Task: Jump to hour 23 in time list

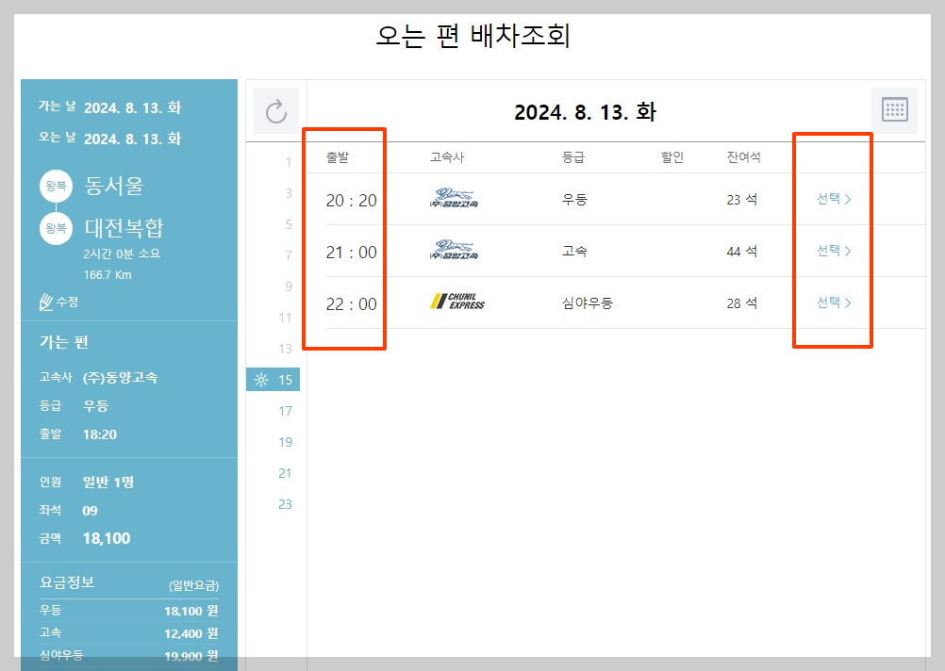Action: (x=285, y=504)
